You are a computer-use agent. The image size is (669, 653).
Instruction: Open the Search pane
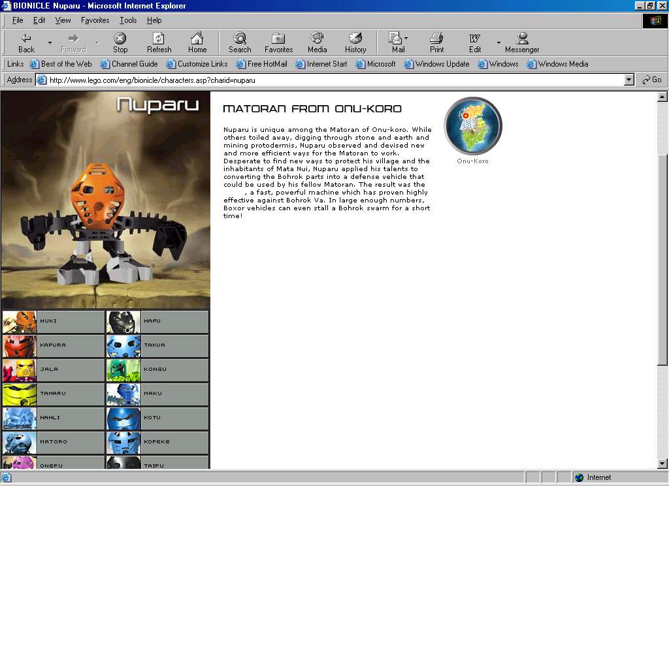coord(240,42)
